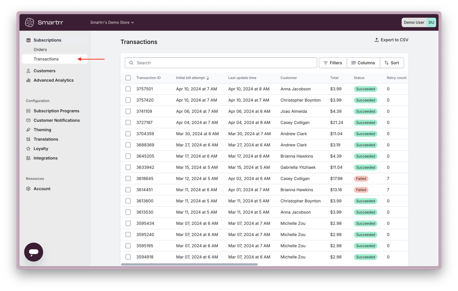Screen dimensions: 458x291
Task: Open the chat bubble widget
Action: [34, 252]
